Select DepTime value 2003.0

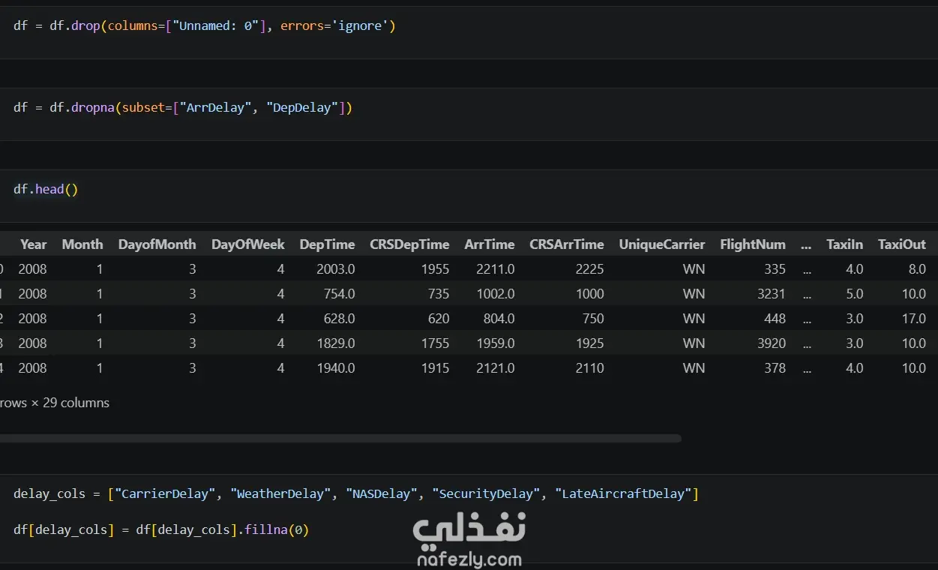(x=336, y=269)
